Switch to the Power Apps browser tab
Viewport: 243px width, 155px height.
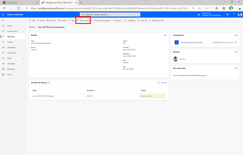20,3
